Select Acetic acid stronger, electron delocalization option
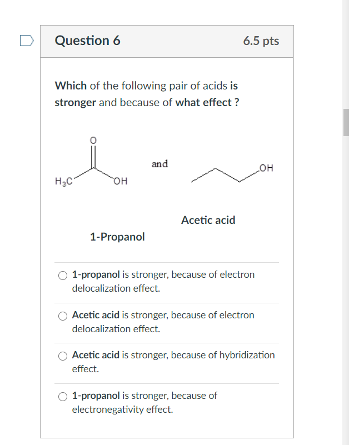The width and height of the screenshot is (349, 445). pos(63,316)
